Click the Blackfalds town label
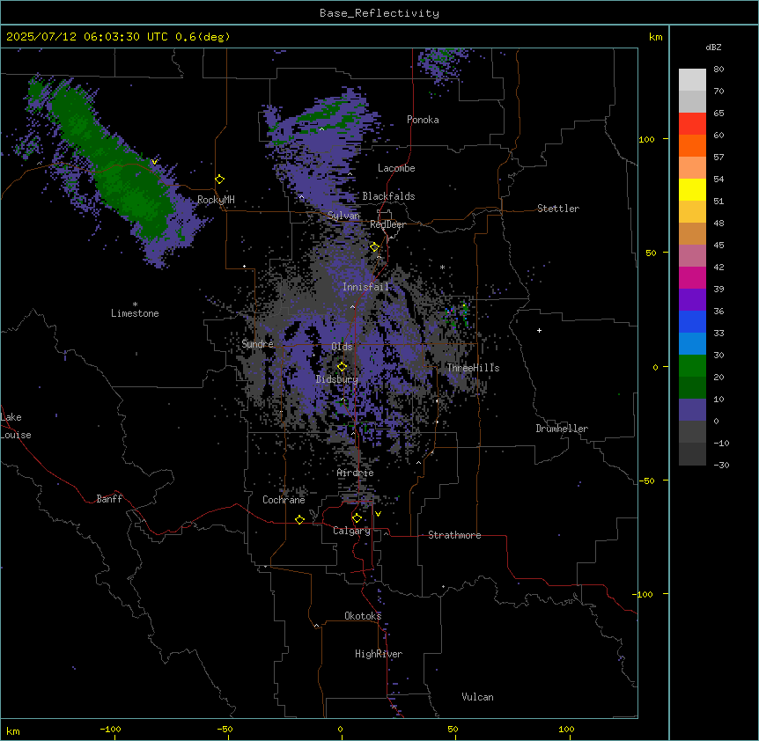Image resolution: width=759 pixels, height=741 pixels. [388, 196]
